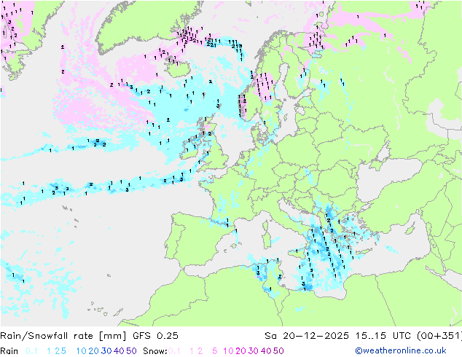This screenshot has width=462, height=357.
Task: Select the snow 50 legend value
Action: 278,351
